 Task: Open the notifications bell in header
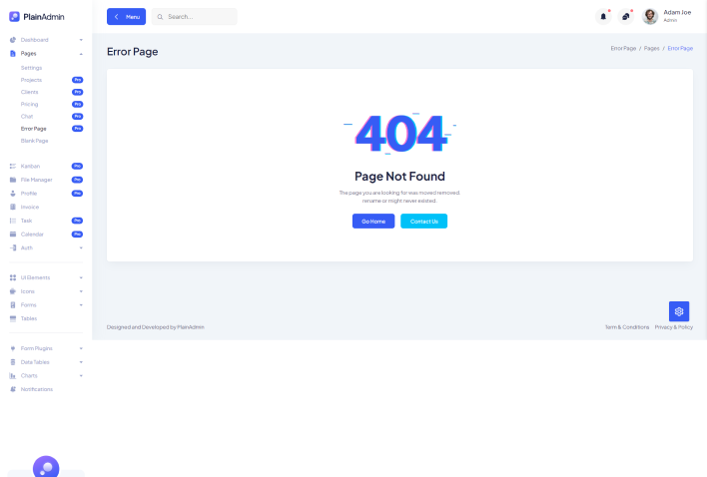click(603, 16)
